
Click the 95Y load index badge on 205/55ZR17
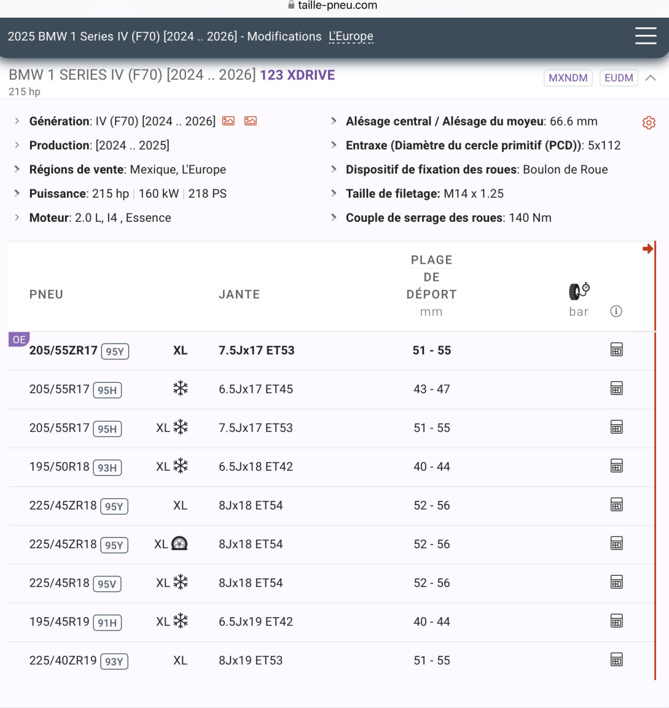click(115, 352)
